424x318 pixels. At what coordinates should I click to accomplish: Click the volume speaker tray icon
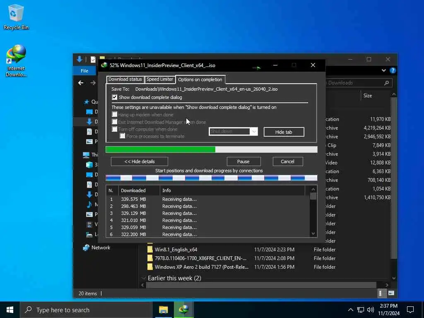(x=371, y=310)
